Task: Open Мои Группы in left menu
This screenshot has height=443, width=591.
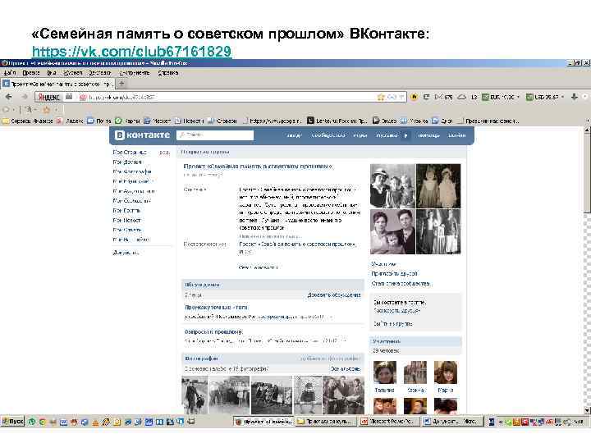Action: (126, 210)
